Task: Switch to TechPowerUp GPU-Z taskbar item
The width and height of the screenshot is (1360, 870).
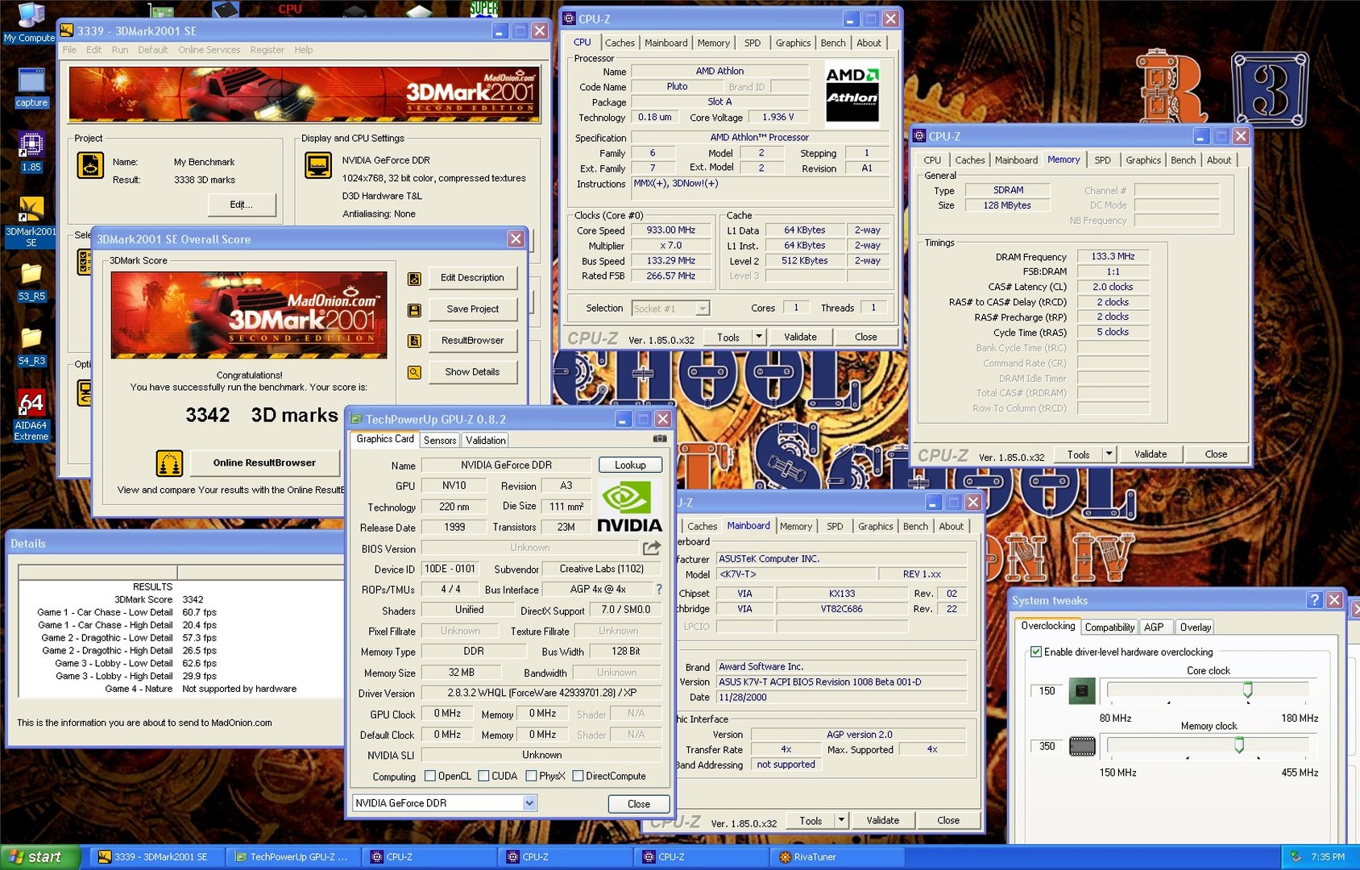Action: click(292, 857)
